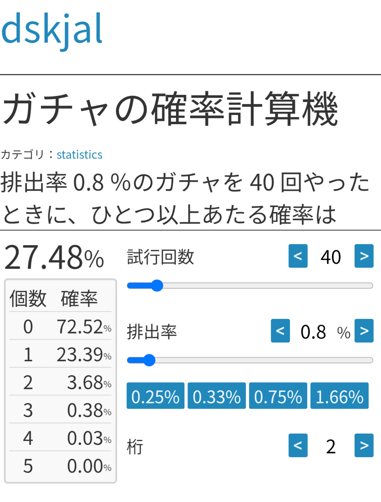Screen dimensions: 381x502
Task: Click the 27.48% result text
Action: [x=54, y=257]
